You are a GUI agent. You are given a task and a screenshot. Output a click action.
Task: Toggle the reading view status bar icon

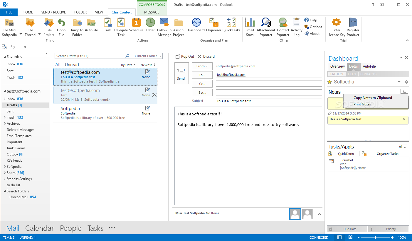point(350,237)
